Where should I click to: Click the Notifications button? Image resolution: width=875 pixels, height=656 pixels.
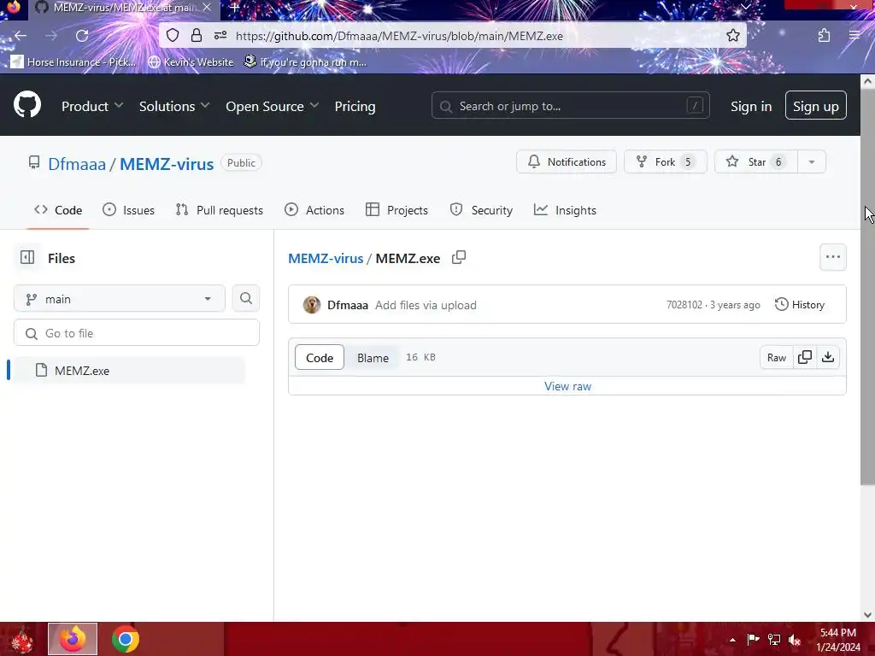pyautogui.click(x=567, y=161)
